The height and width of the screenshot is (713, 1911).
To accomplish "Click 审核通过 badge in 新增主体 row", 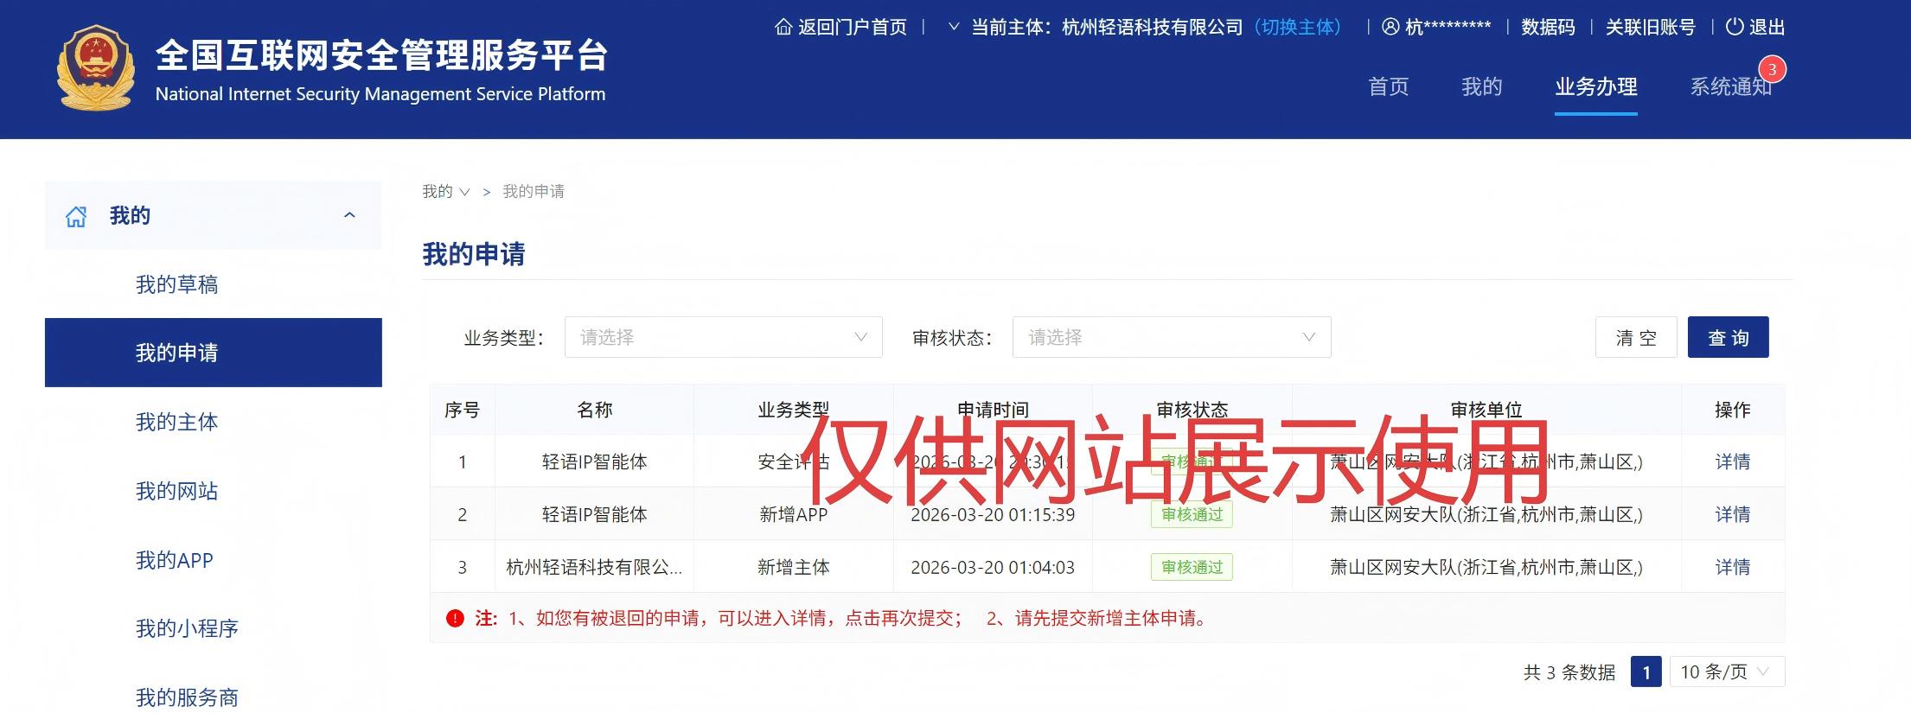I will (1192, 567).
